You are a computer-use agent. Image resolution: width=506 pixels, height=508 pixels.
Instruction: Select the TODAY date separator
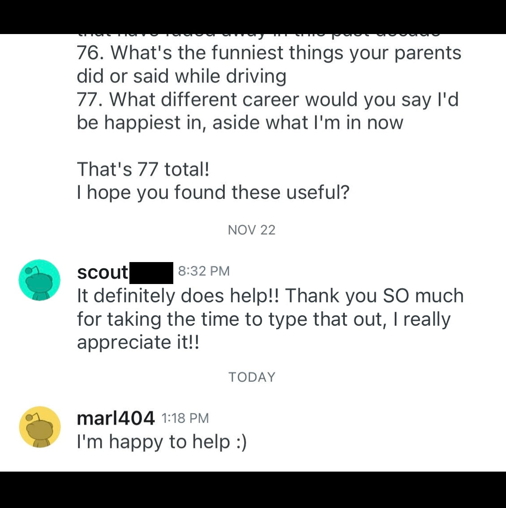point(252,377)
